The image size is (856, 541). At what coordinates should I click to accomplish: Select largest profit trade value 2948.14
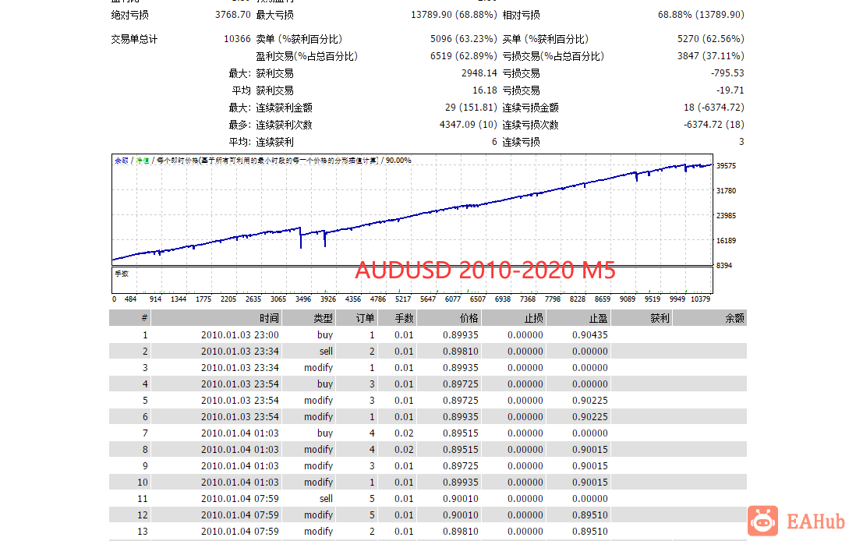tap(479, 73)
